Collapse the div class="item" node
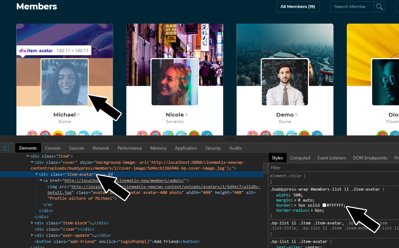The height and width of the screenshot is (248, 399). [x=28, y=156]
